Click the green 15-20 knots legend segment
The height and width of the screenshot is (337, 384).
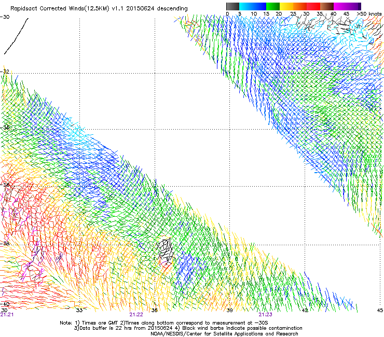273,6
